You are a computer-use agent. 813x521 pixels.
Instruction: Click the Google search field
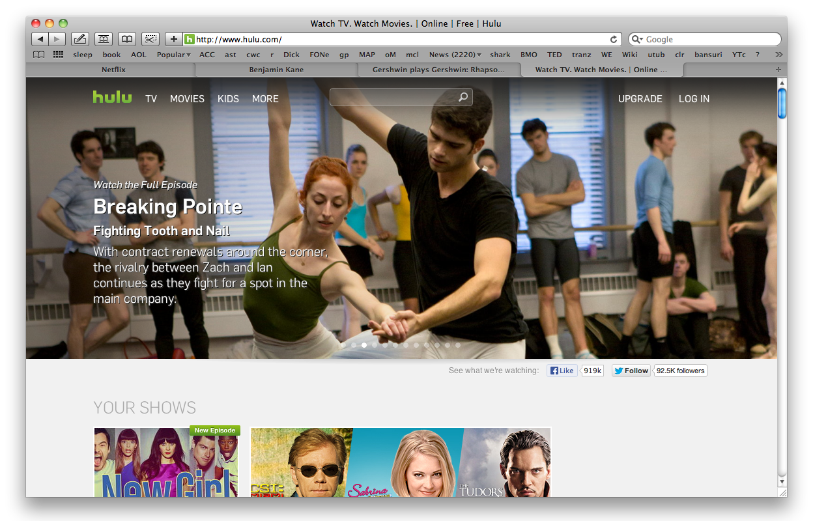coord(705,39)
